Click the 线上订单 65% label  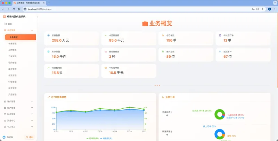click(210, 126)
